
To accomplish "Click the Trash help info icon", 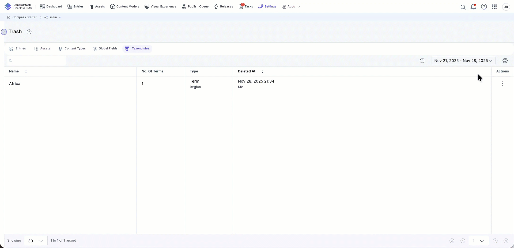I will tap(29, 32).
